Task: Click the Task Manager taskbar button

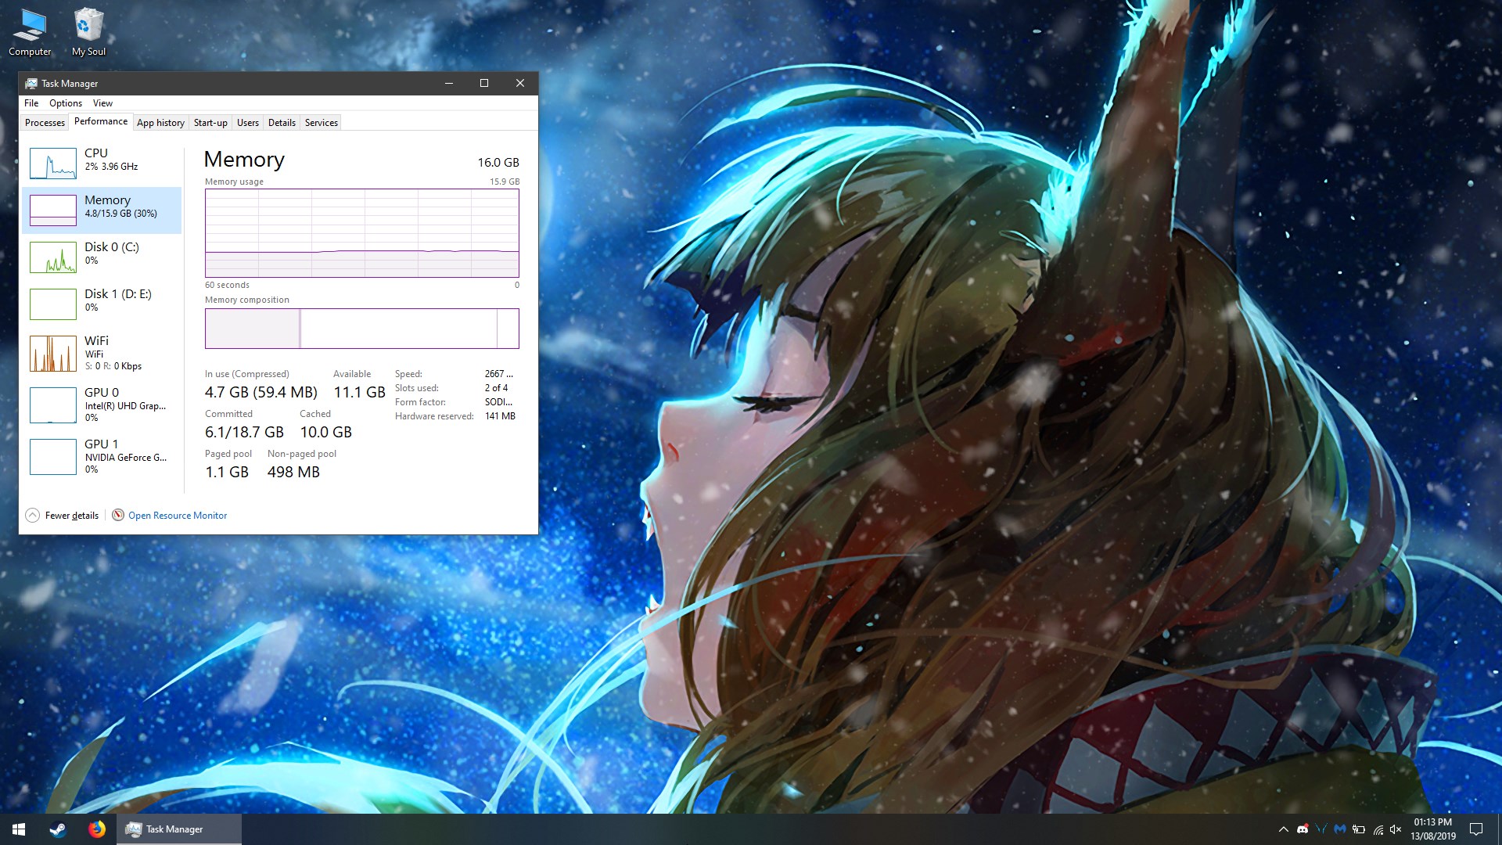Action: 179,829
